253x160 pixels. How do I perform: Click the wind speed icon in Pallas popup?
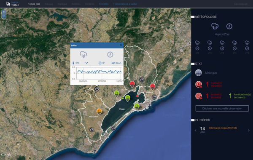coord(113,63)
